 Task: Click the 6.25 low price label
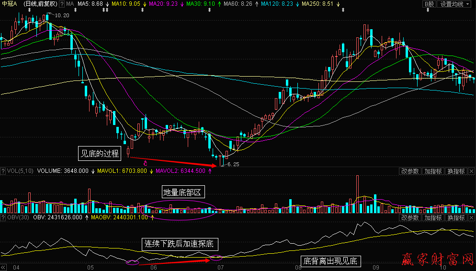[x=232, y=164]
